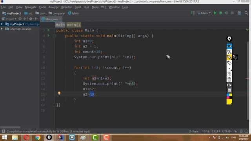Open the Navigate menu
The image size is (251, 141).
pyautogui.click(x=31, y=7)
